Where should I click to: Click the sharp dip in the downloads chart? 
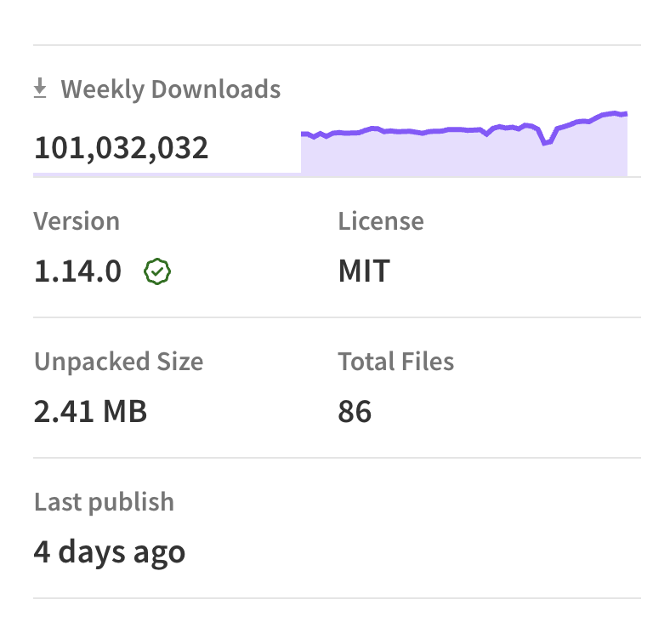(546, 143)
